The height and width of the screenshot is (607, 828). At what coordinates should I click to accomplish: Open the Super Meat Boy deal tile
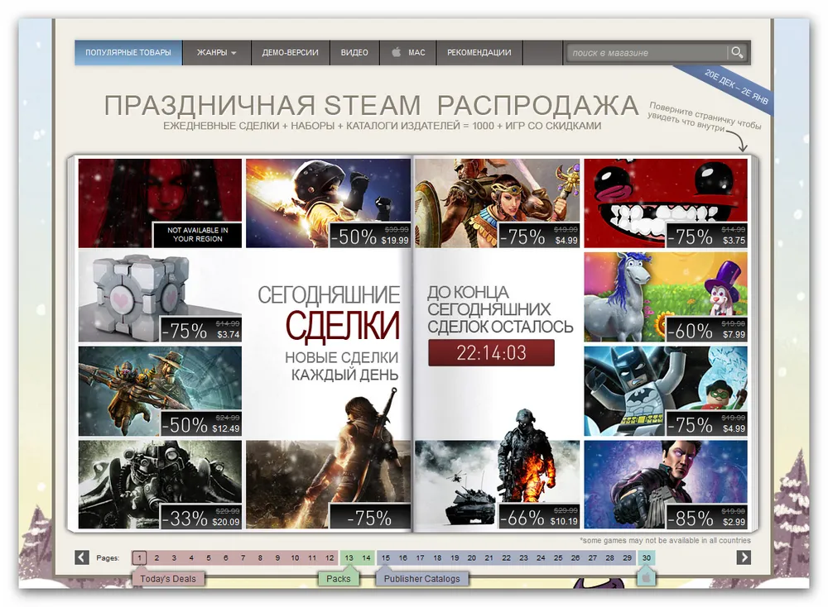tap(665, 203)
